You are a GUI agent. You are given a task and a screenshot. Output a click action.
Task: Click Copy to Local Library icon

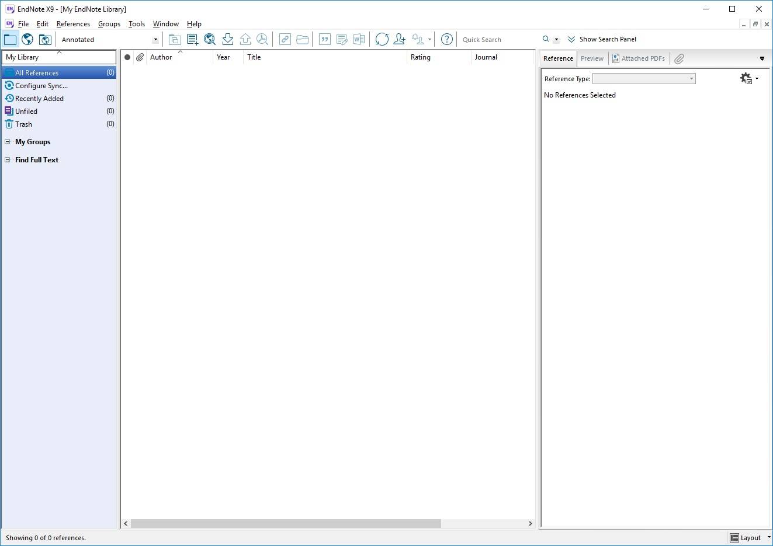pos(175,40)
